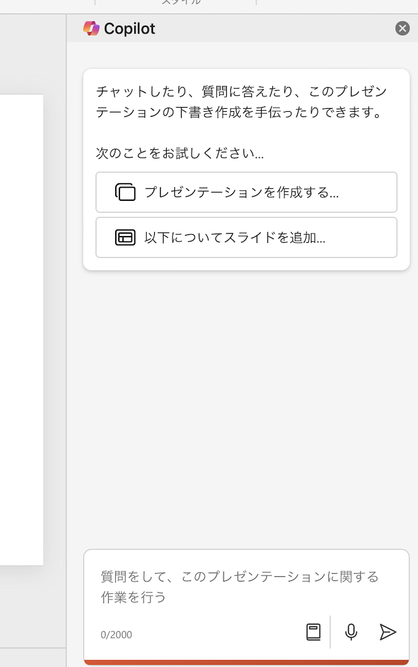Click the empty gray area of the Copilot pane
This screenshot has width=418, height=667.
click(x=245, y=406)
